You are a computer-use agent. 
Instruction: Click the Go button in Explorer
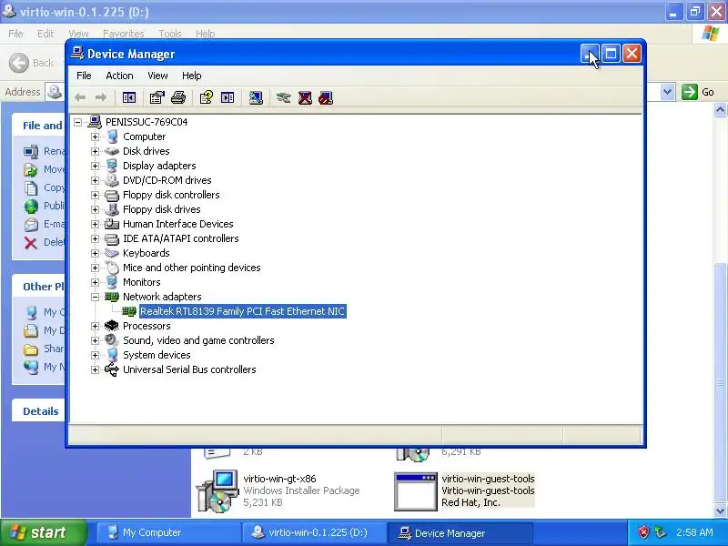(x=697, y=92)
